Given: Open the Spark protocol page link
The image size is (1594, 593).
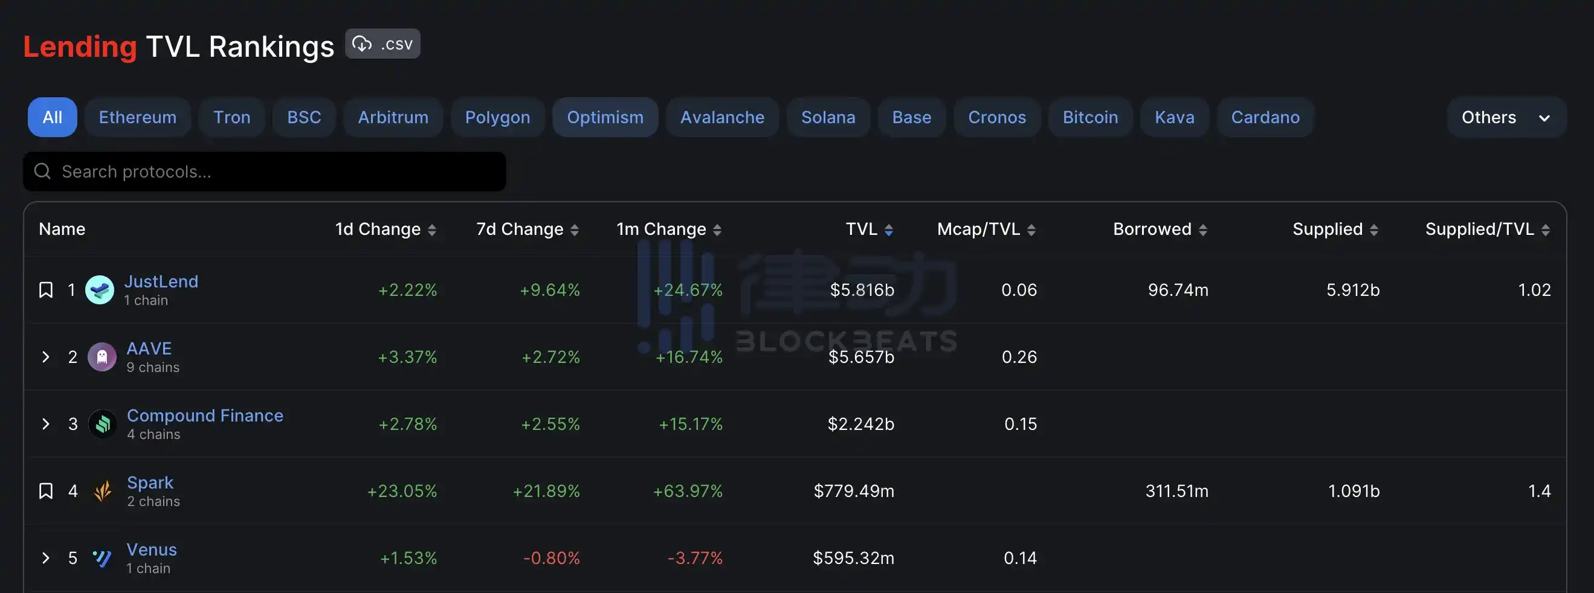Looking at the screenshot, I should tap(150, 482).
